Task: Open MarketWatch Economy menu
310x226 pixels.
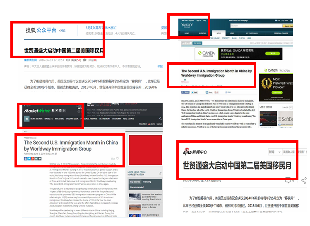Action: click(116, 119)
